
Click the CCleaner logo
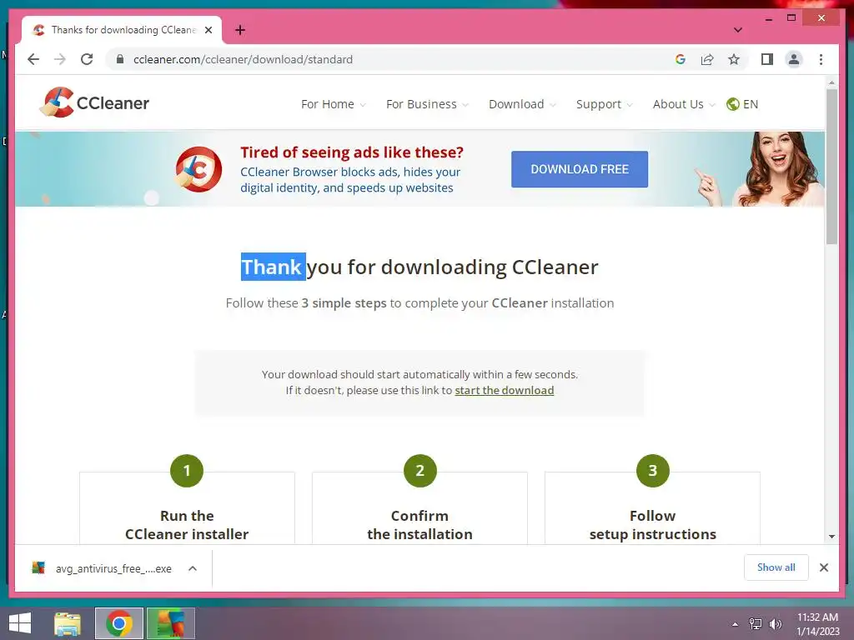pos(95,102)
